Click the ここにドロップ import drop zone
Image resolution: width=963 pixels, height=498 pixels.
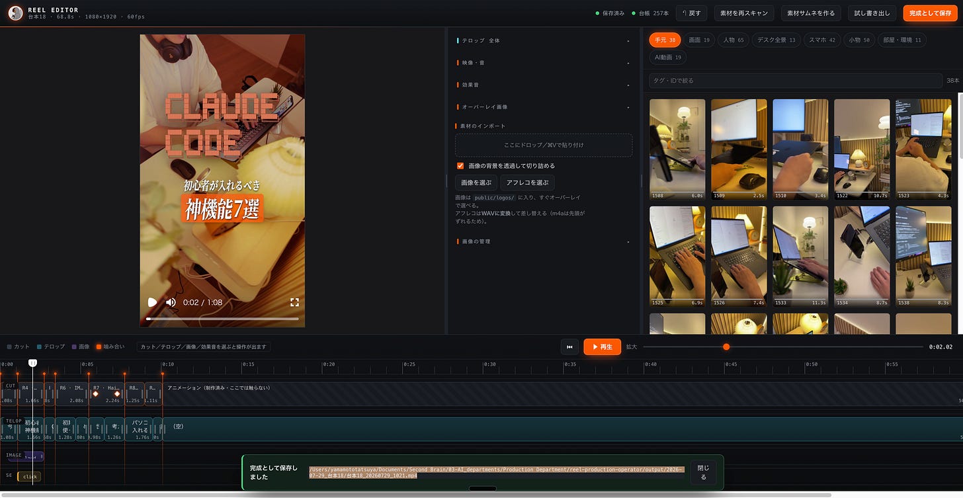(543, 145)
